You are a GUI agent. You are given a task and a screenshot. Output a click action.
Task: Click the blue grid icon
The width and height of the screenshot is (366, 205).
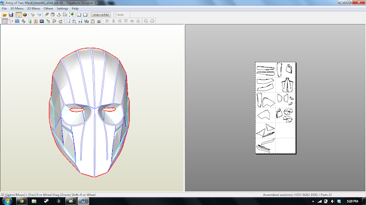tap(17, 21)
